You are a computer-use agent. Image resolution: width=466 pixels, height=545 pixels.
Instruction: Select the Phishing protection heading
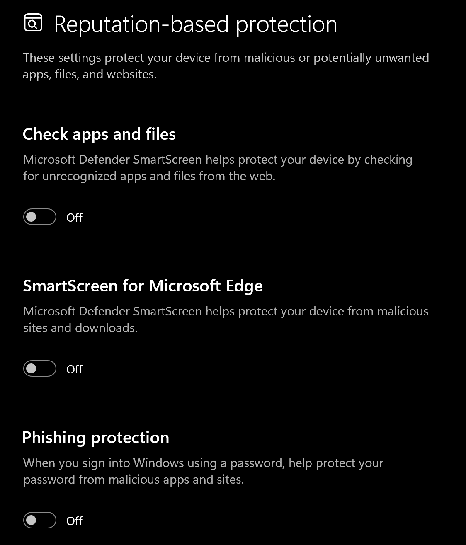point(96,438)
